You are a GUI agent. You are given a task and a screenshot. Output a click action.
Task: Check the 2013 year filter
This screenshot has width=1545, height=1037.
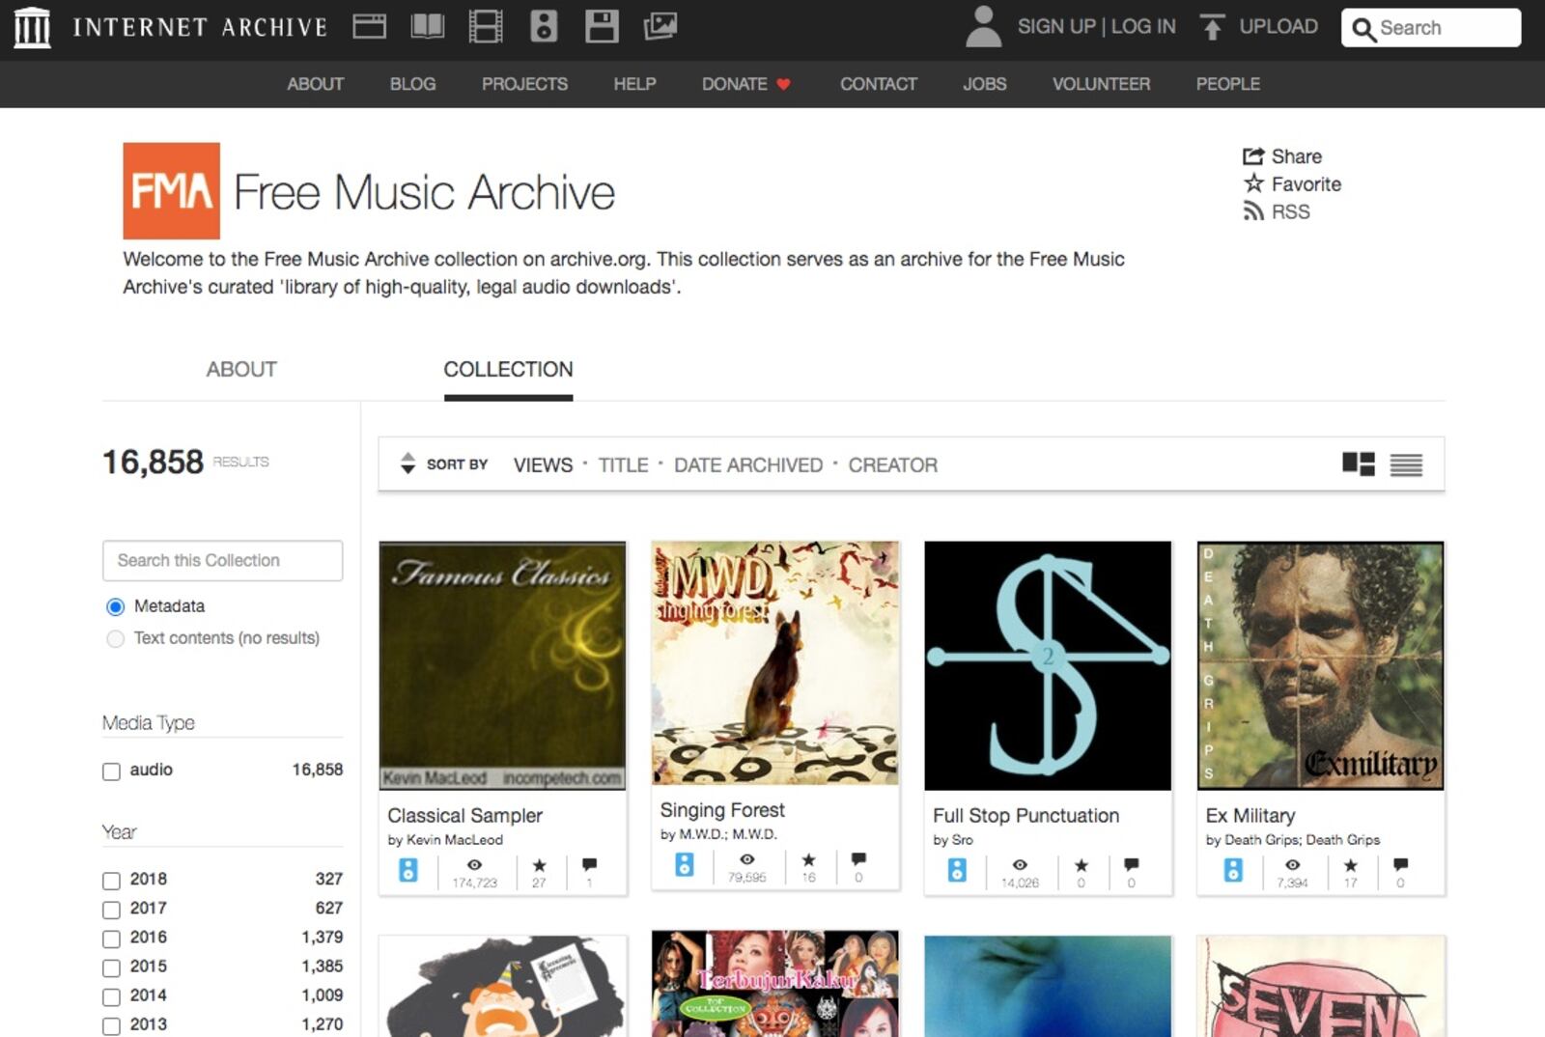click(111, 1025)
